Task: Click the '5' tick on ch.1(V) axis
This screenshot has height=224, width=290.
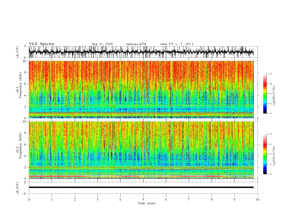Action: (x=25, y=46)
